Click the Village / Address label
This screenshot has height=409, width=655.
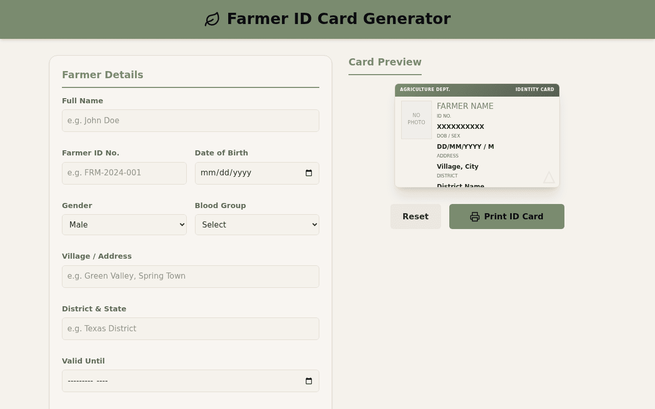(x=97, y=256)
